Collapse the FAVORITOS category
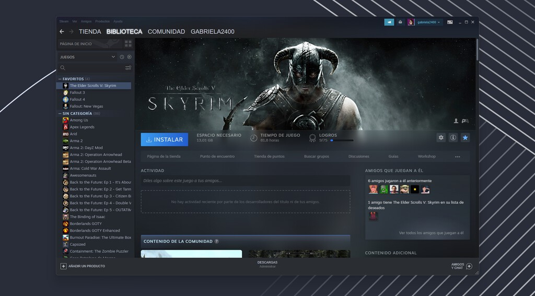 pos(60,79)
